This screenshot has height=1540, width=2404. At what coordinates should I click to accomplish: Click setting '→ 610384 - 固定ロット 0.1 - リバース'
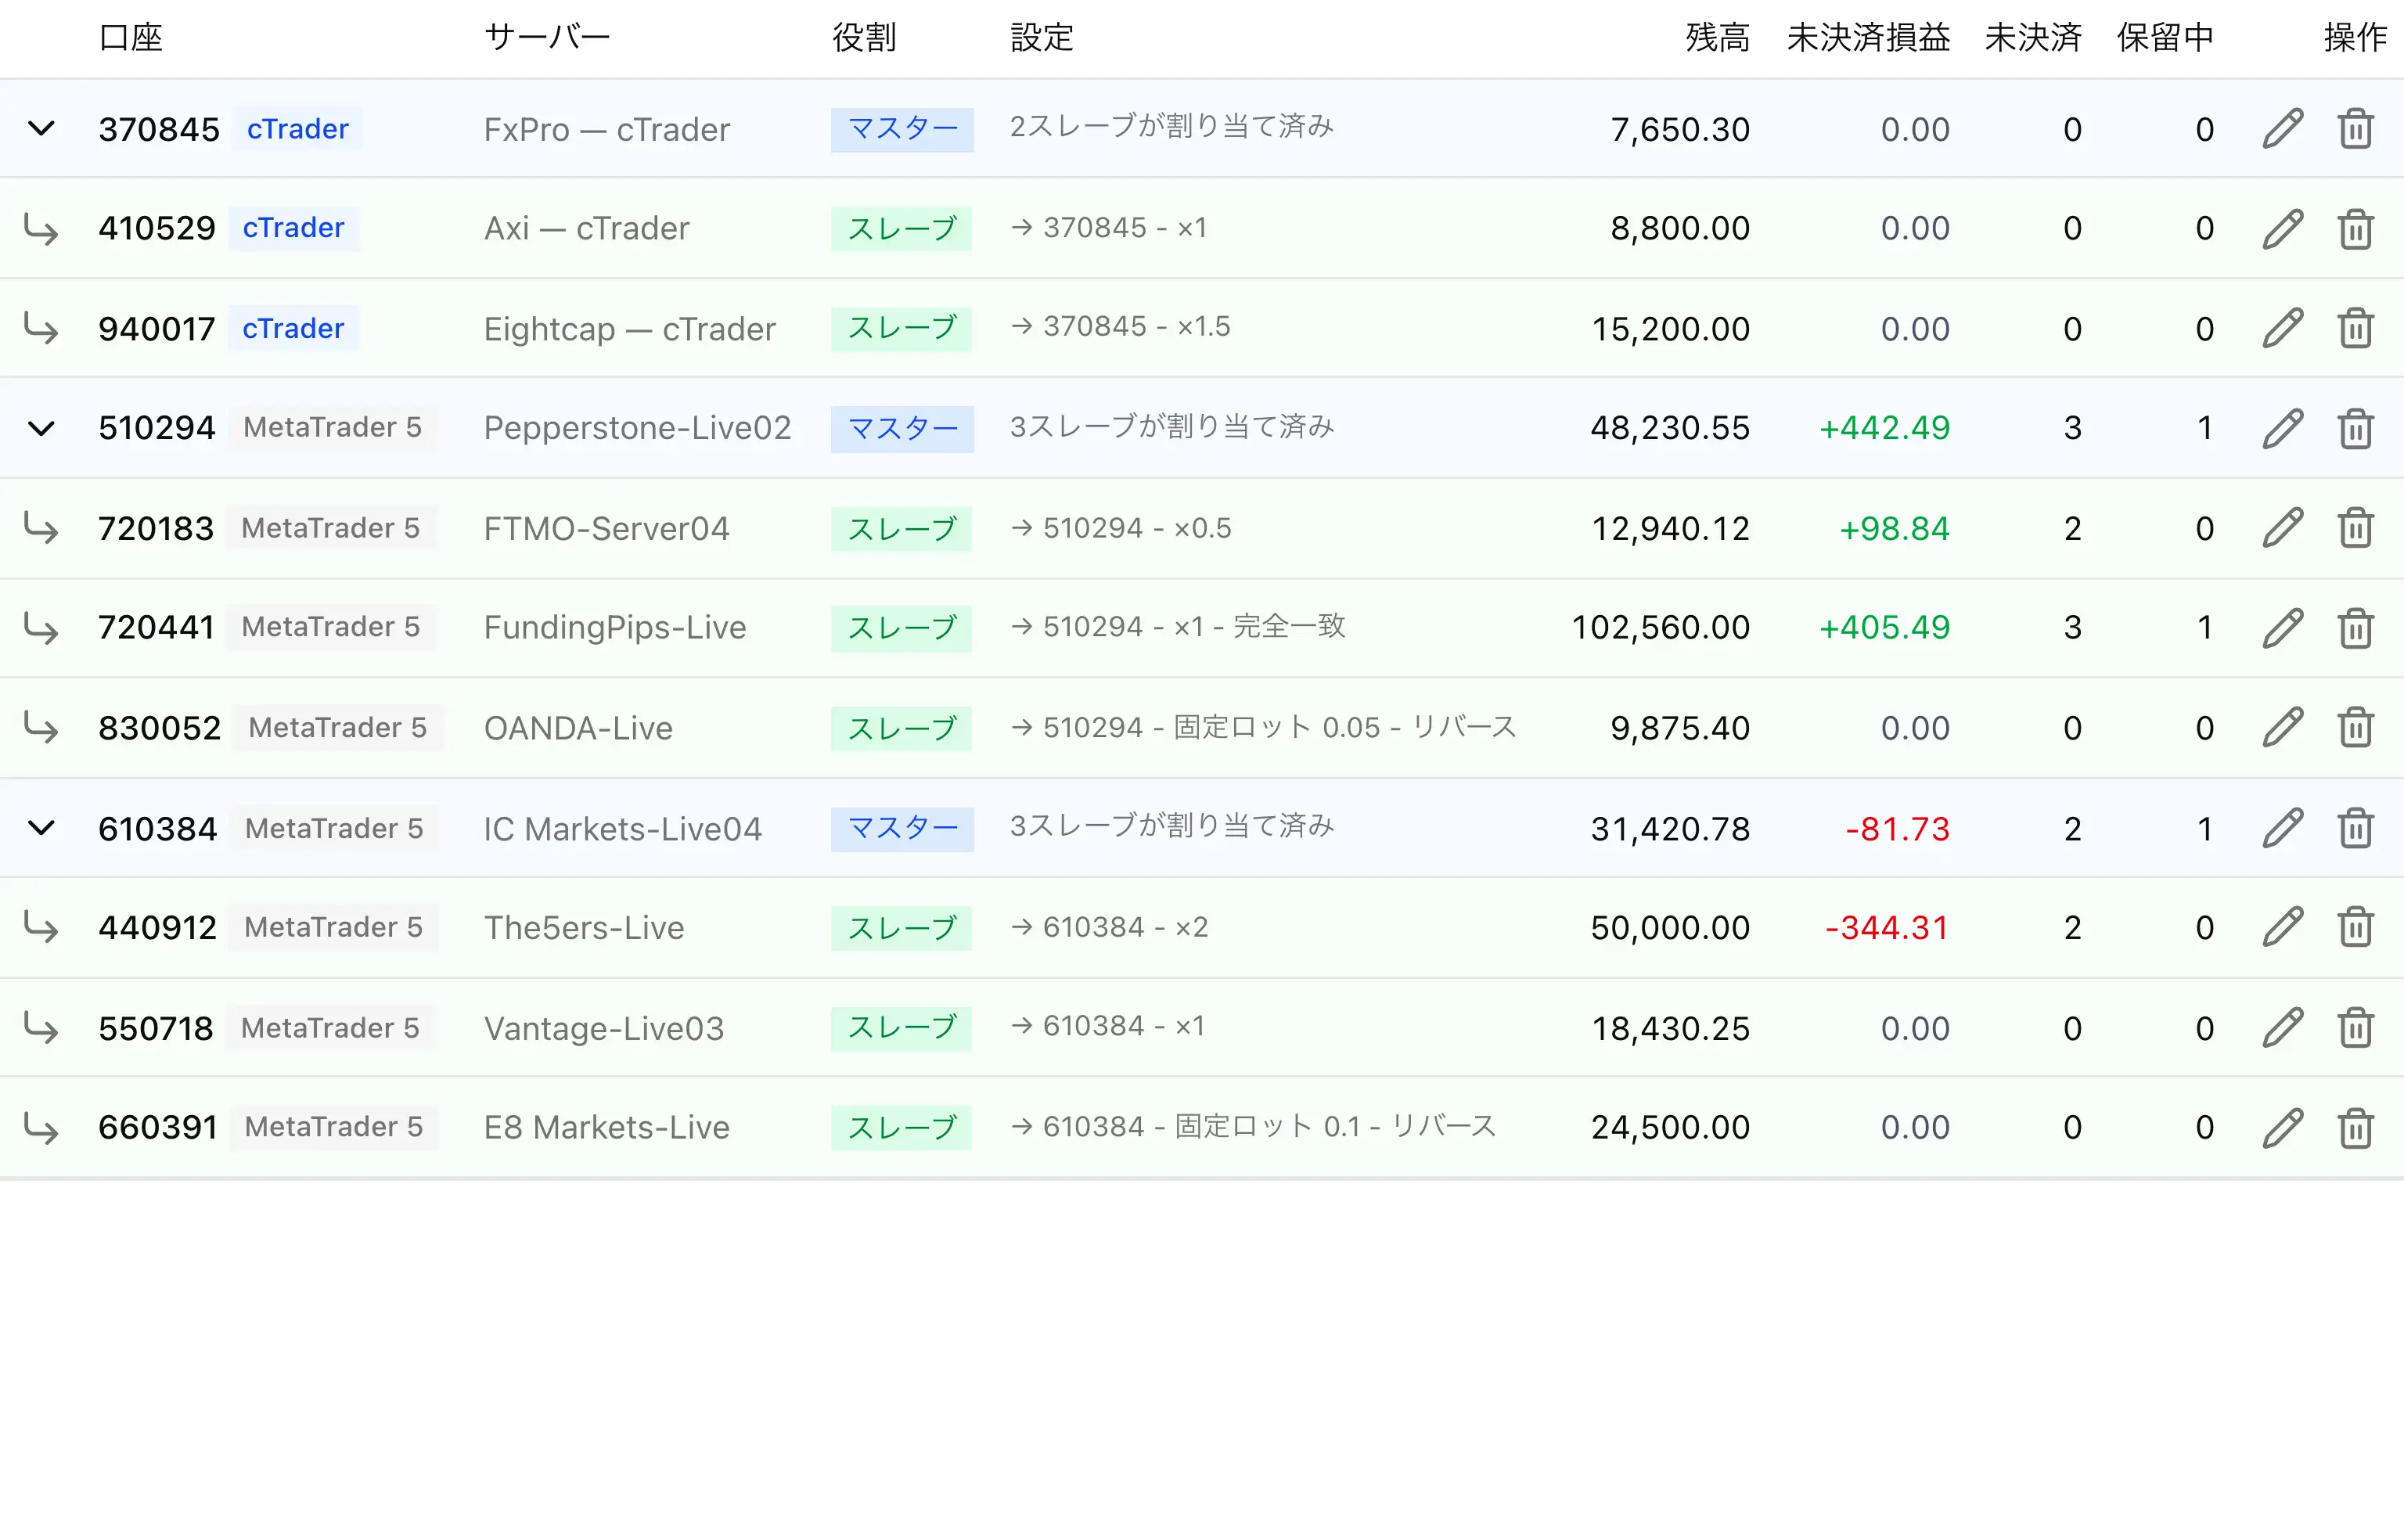pos(1253,1127)
